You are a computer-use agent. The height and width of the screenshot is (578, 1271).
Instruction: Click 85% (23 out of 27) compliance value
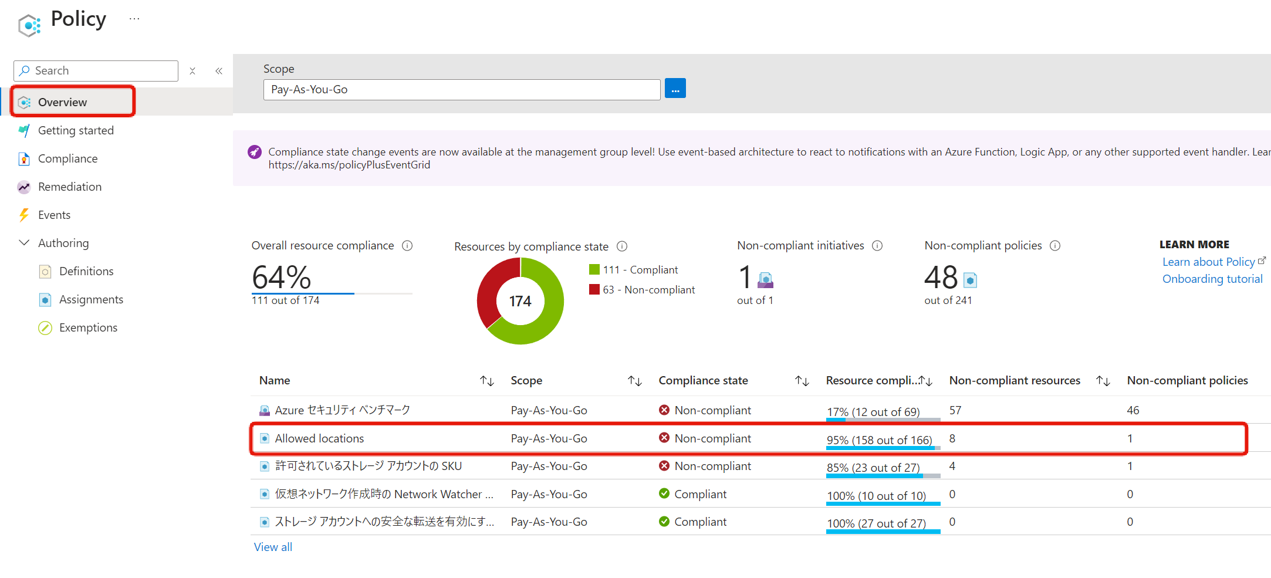tap(873, 468)
